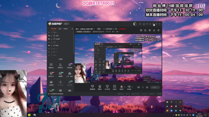The image size is (209, 117).
Task: Open the notification center on the taskbar
Action: coord(205,115)
